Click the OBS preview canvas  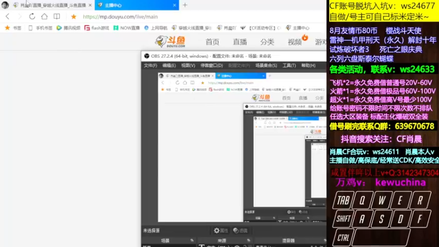[242, 147]
